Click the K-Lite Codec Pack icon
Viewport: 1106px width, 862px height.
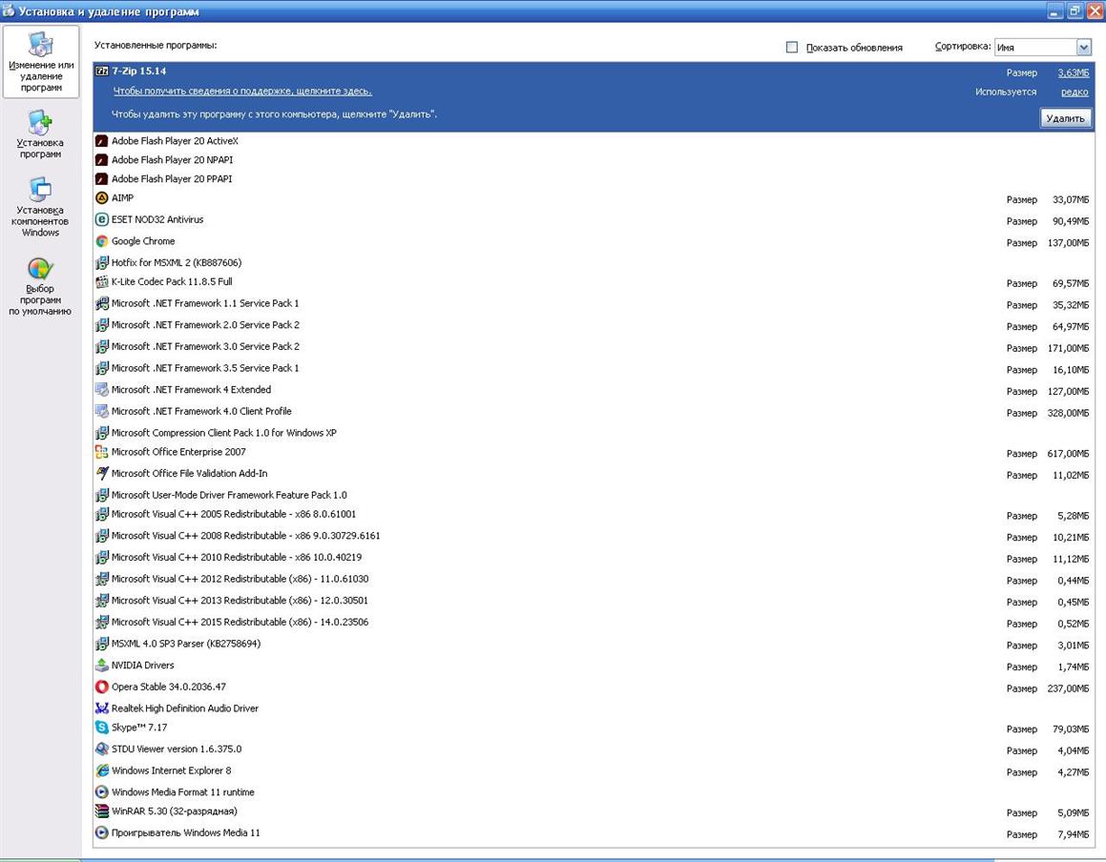(101, 282)
